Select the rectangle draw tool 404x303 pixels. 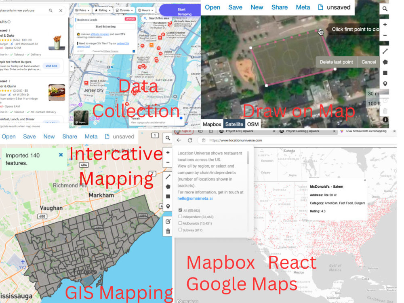(x=385, y=73)
